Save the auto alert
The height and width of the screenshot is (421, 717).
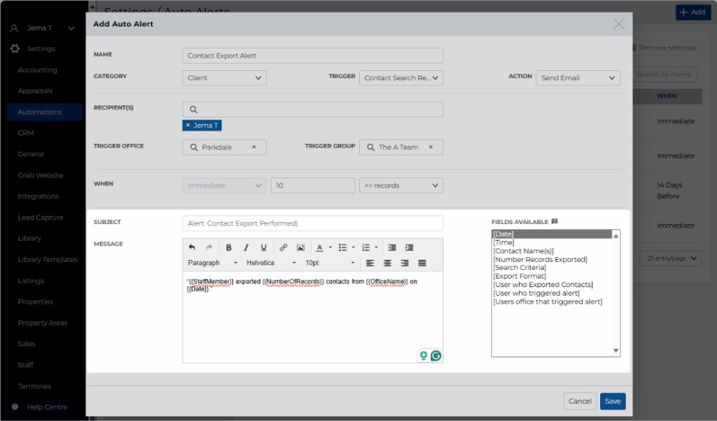(613, 401)
